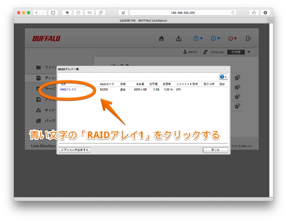287x221 pixels.
Task: Show all tabs overview icon
Action: click(x=100, y=12)
